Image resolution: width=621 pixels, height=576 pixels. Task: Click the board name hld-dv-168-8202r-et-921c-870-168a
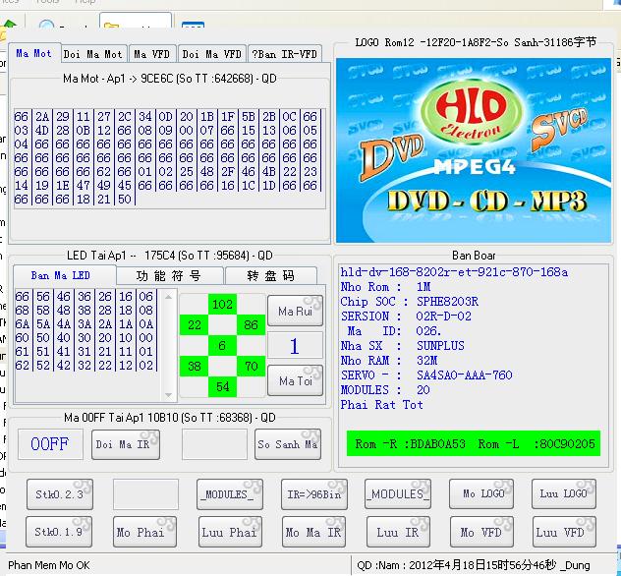click(454, 272)
